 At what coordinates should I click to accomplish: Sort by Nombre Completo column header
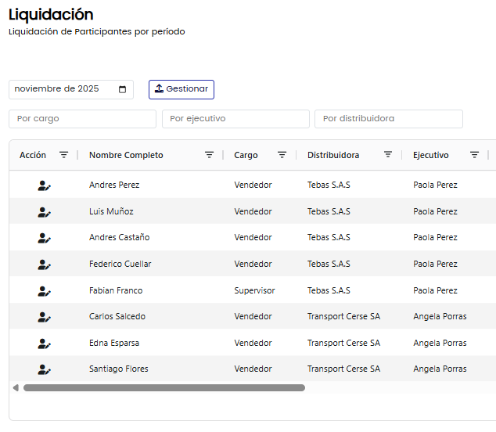point(126,155)
